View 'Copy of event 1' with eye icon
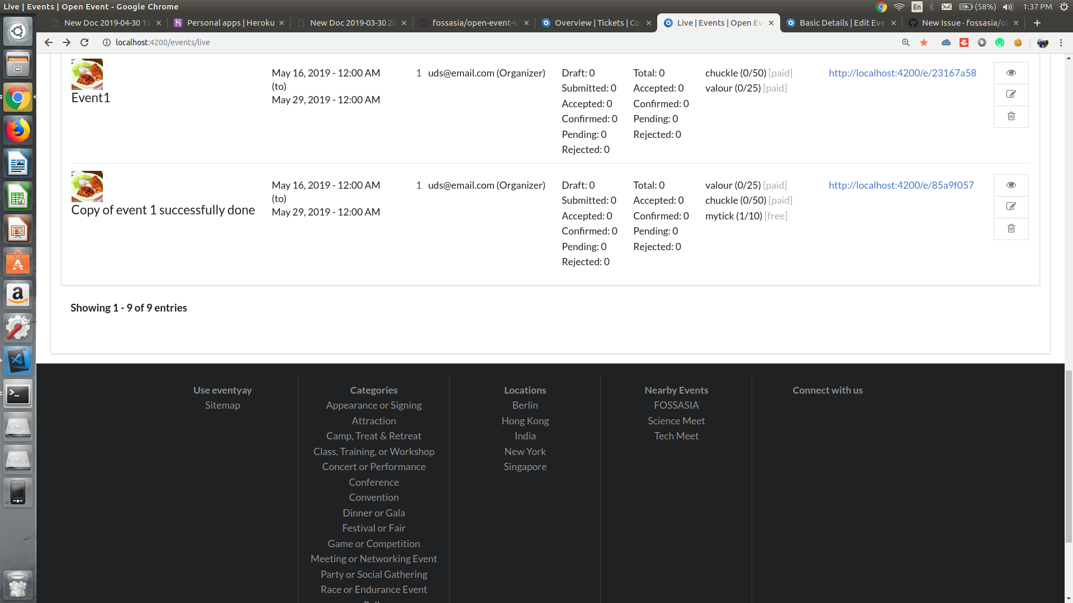Screen dimensions: 1073x603 click(1011, 185)
